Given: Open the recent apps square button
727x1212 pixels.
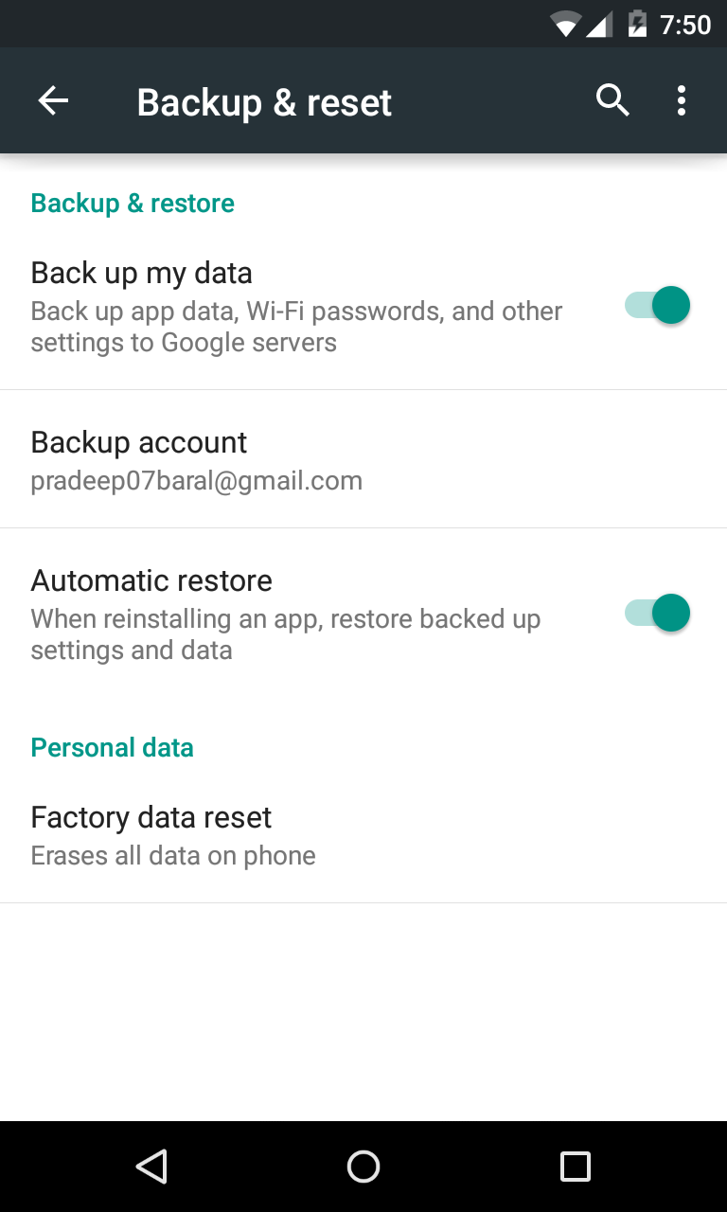Looking at the screenshot, I should [x=575, y=1167].
